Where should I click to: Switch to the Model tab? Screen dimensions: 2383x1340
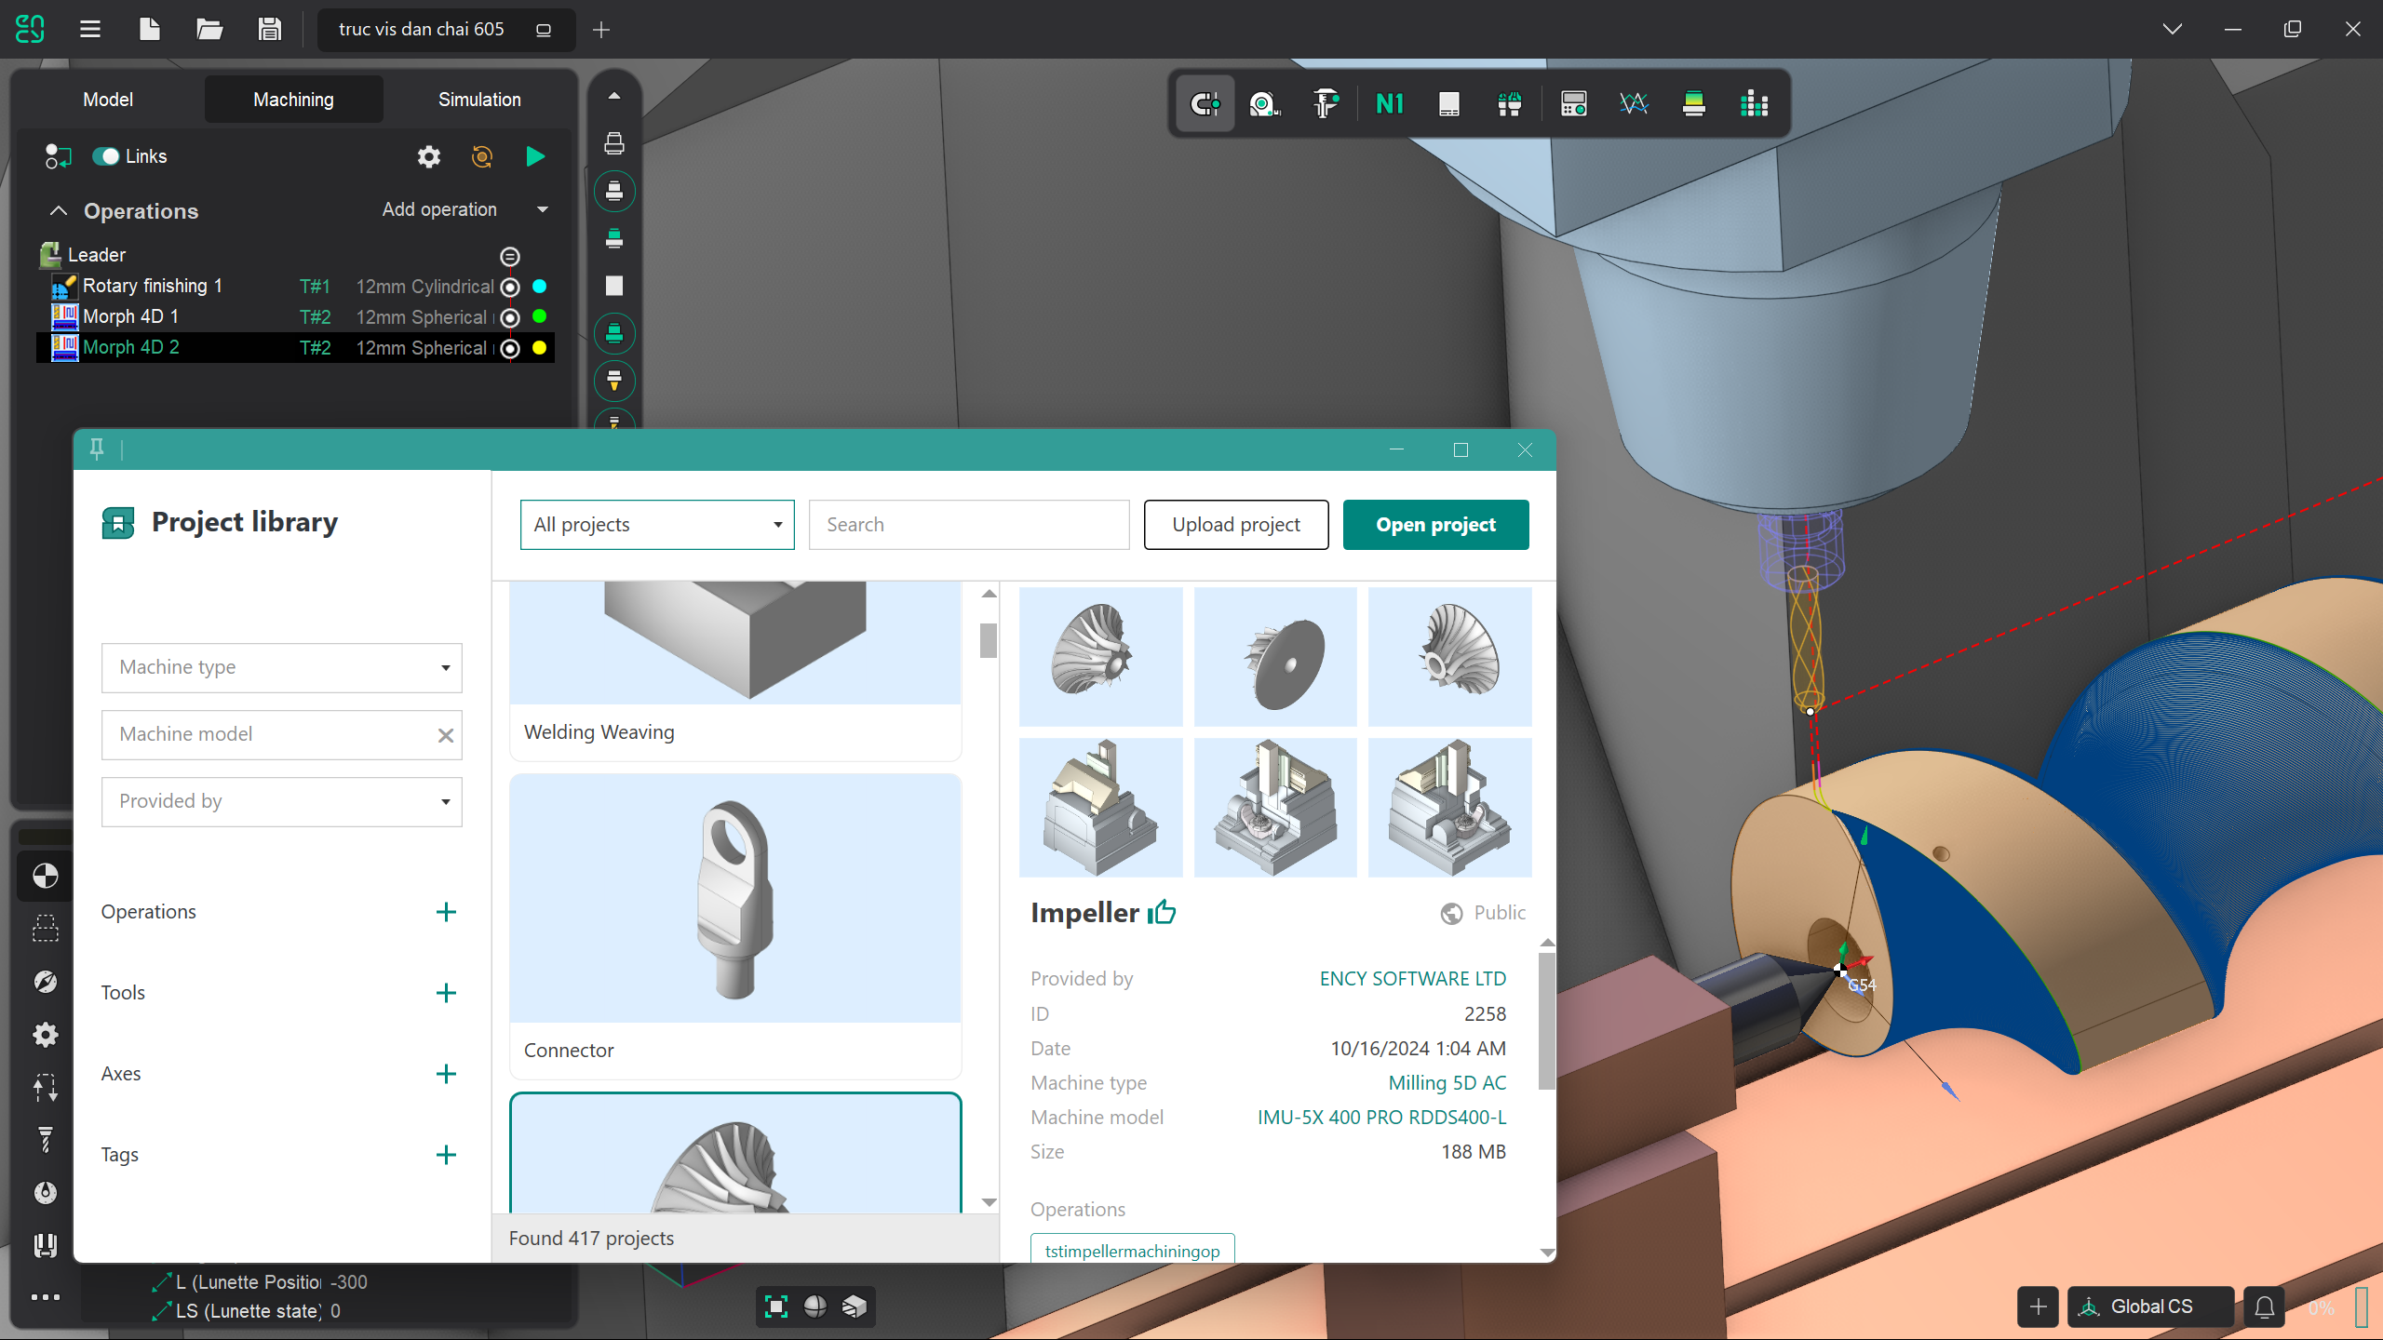point(108,100)
